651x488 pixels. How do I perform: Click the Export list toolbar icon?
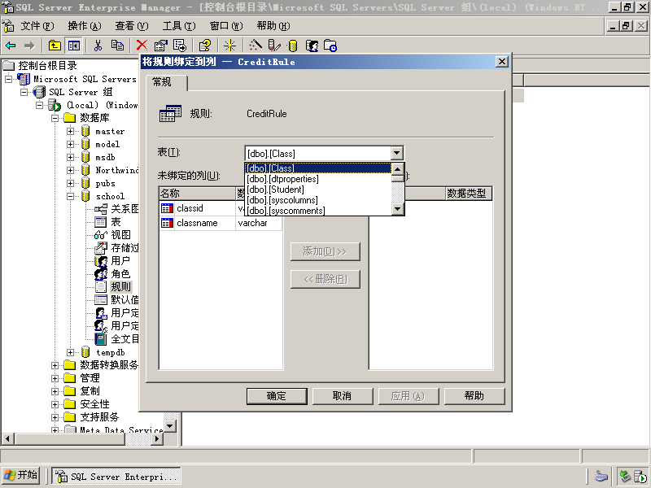[x=180, y=46]
